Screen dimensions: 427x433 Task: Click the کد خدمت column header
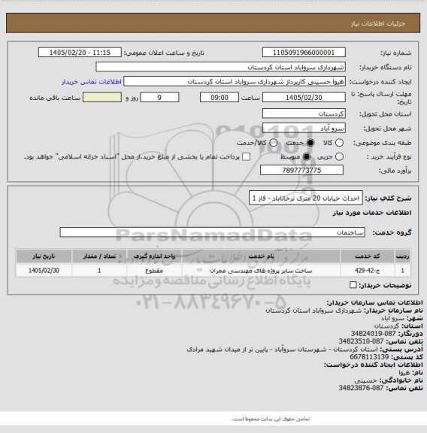[x=368, y=256]
